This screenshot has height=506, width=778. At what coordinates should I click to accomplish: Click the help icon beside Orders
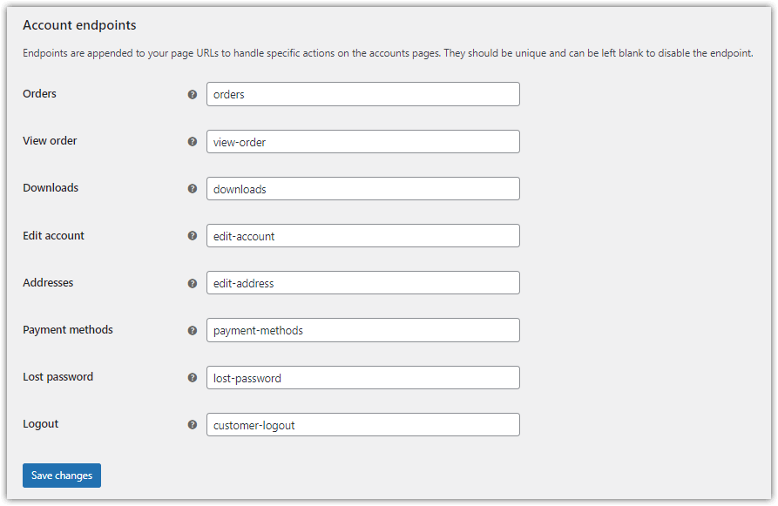(x=193, y=94)
